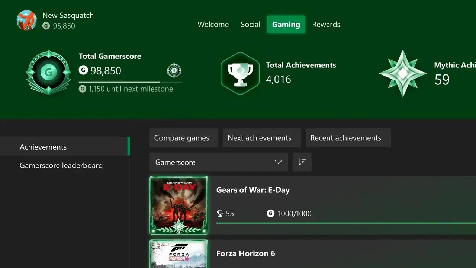Click the 1000/1000 gamerscore value
The height and width of the screenshot is (268, 476).
[x=295, y=213]
